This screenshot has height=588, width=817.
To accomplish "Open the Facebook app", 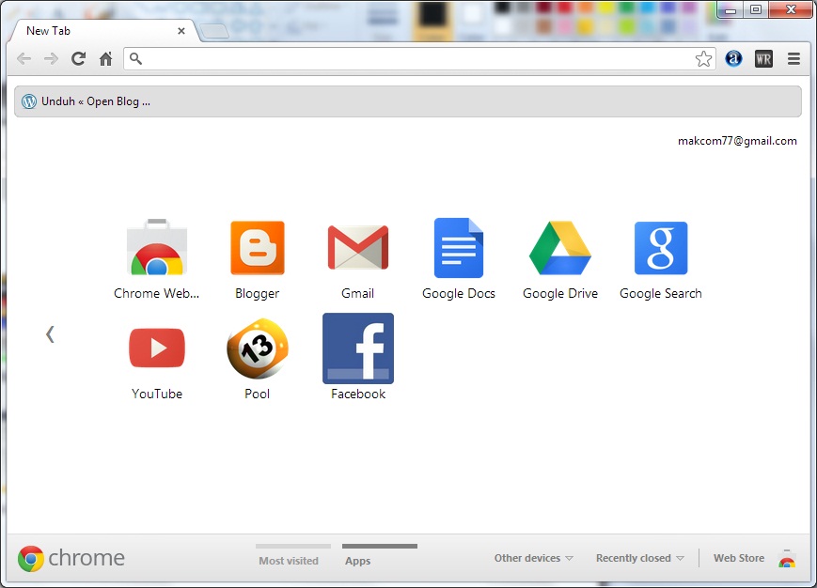I will [x=358, y=348].
